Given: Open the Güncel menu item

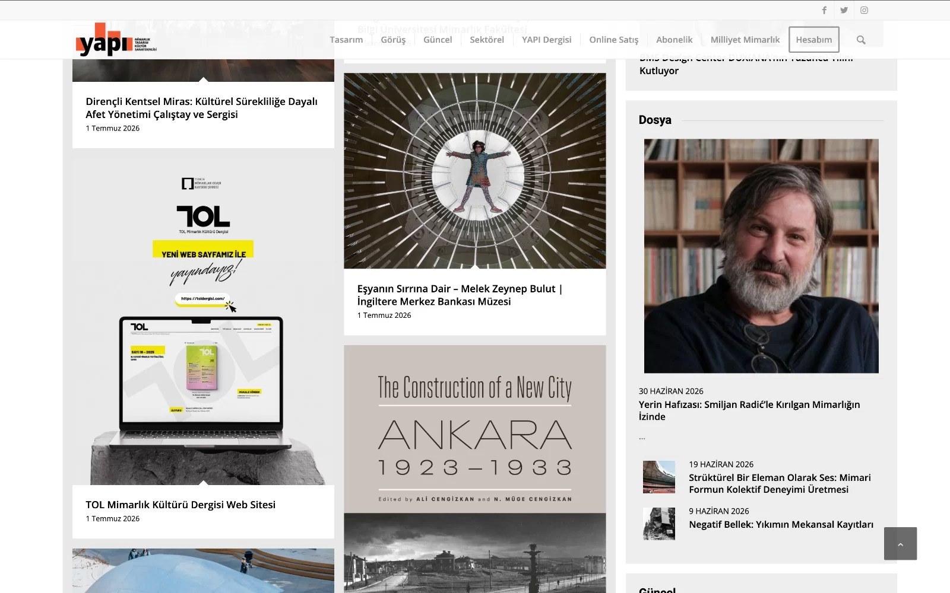Looking at the screenshot, I should 438,40.
